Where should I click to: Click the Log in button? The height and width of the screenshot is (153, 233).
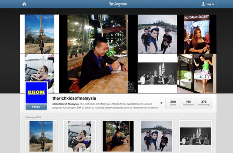pyautogui.click(x=207, y=4)
